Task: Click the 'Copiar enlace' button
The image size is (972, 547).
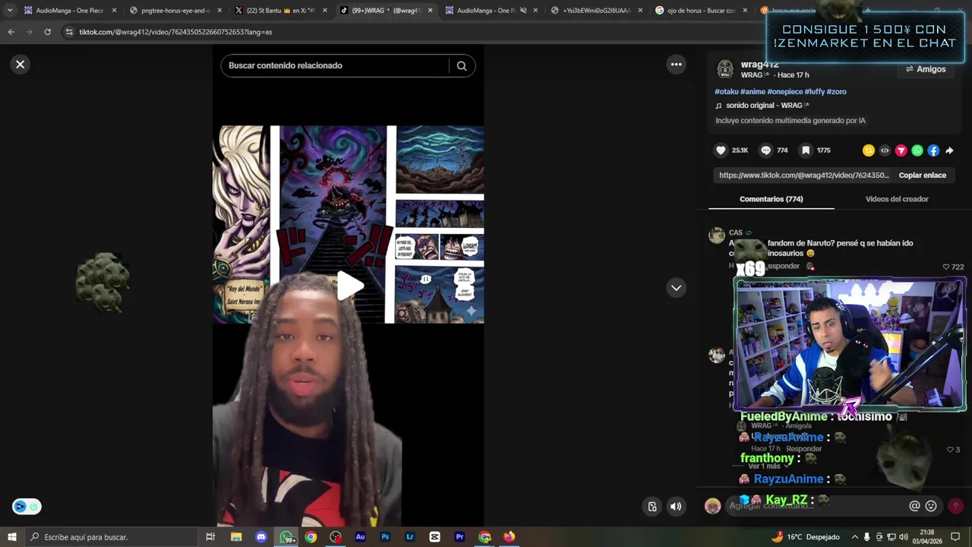Action: point(922,175)
